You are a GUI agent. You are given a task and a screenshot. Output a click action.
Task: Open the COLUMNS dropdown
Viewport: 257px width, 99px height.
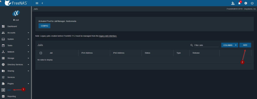230,45
